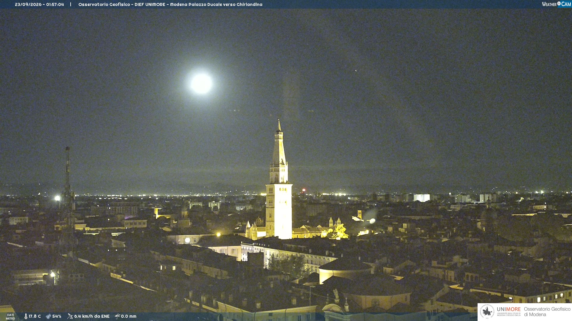
Task: Click the rain umbrella precipitation icon
Action: [117, 316]
